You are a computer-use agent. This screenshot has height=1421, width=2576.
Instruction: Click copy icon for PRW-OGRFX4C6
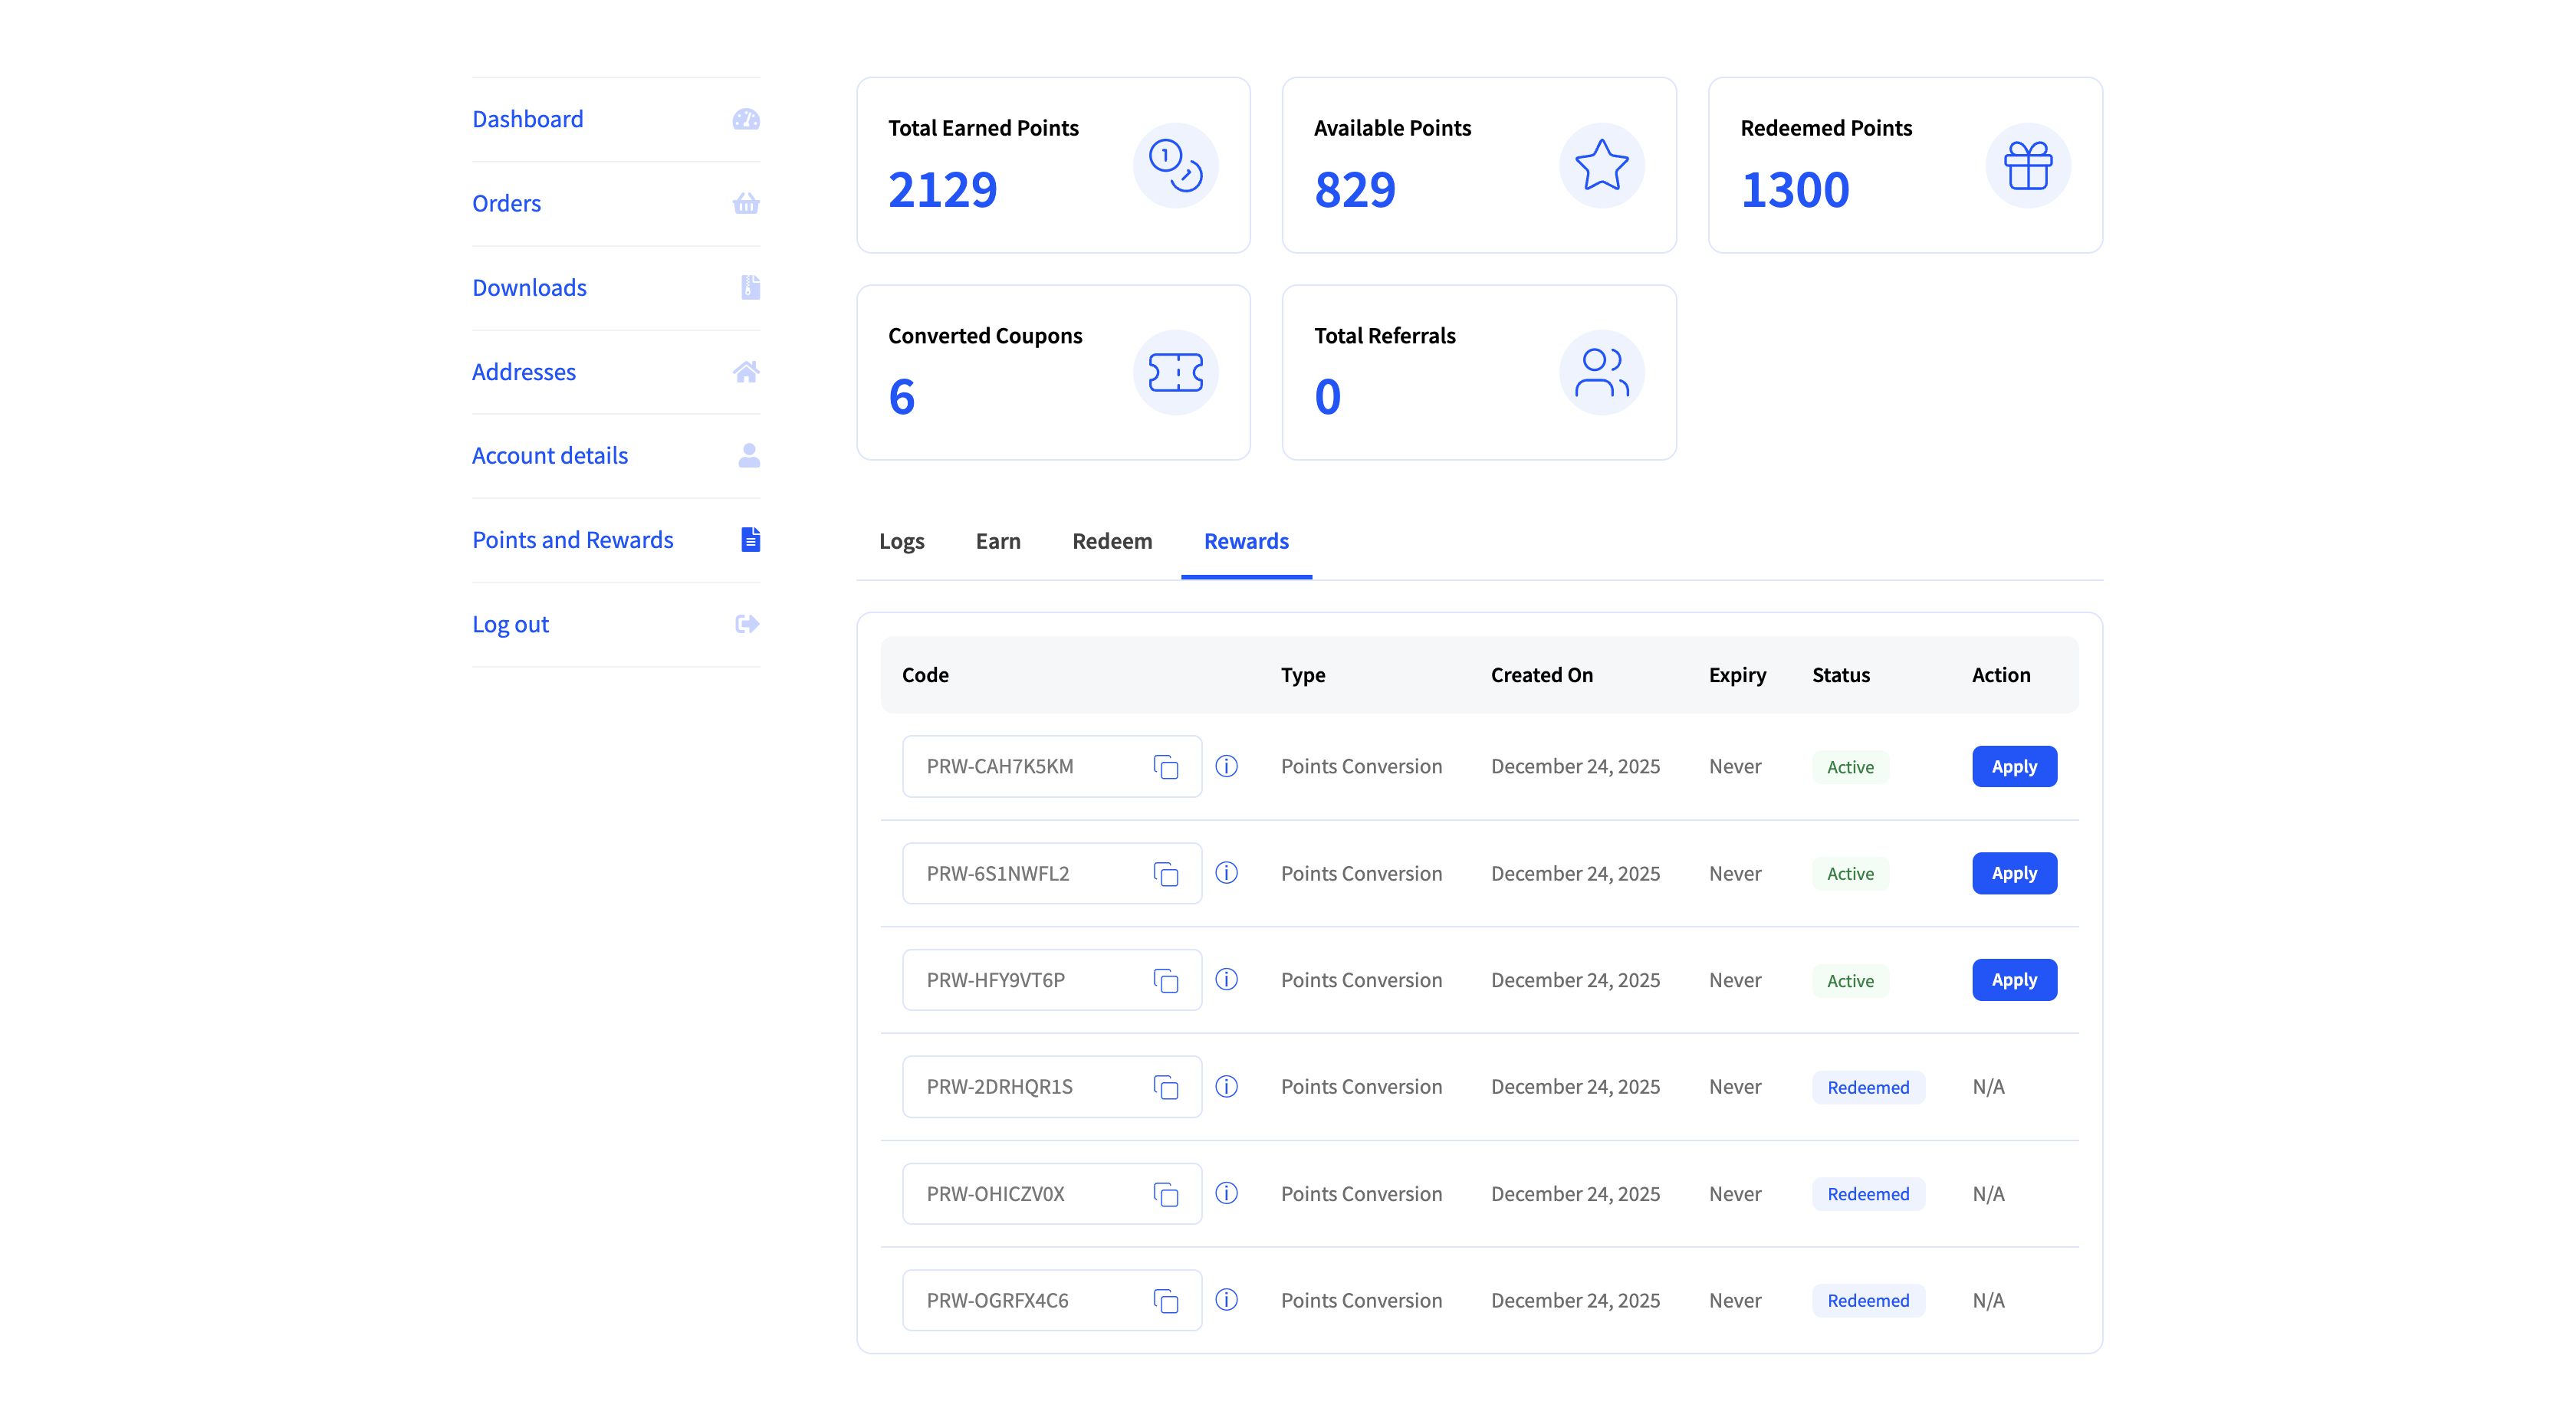click(1165, 1301)
